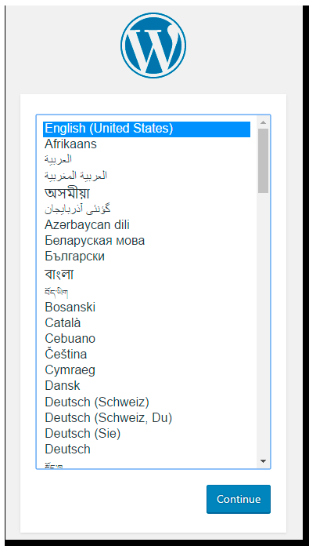Image resolution: width=309 pixels, height=546 pixels.
Task: Click the WordPress logo
Action: [153, 45]
